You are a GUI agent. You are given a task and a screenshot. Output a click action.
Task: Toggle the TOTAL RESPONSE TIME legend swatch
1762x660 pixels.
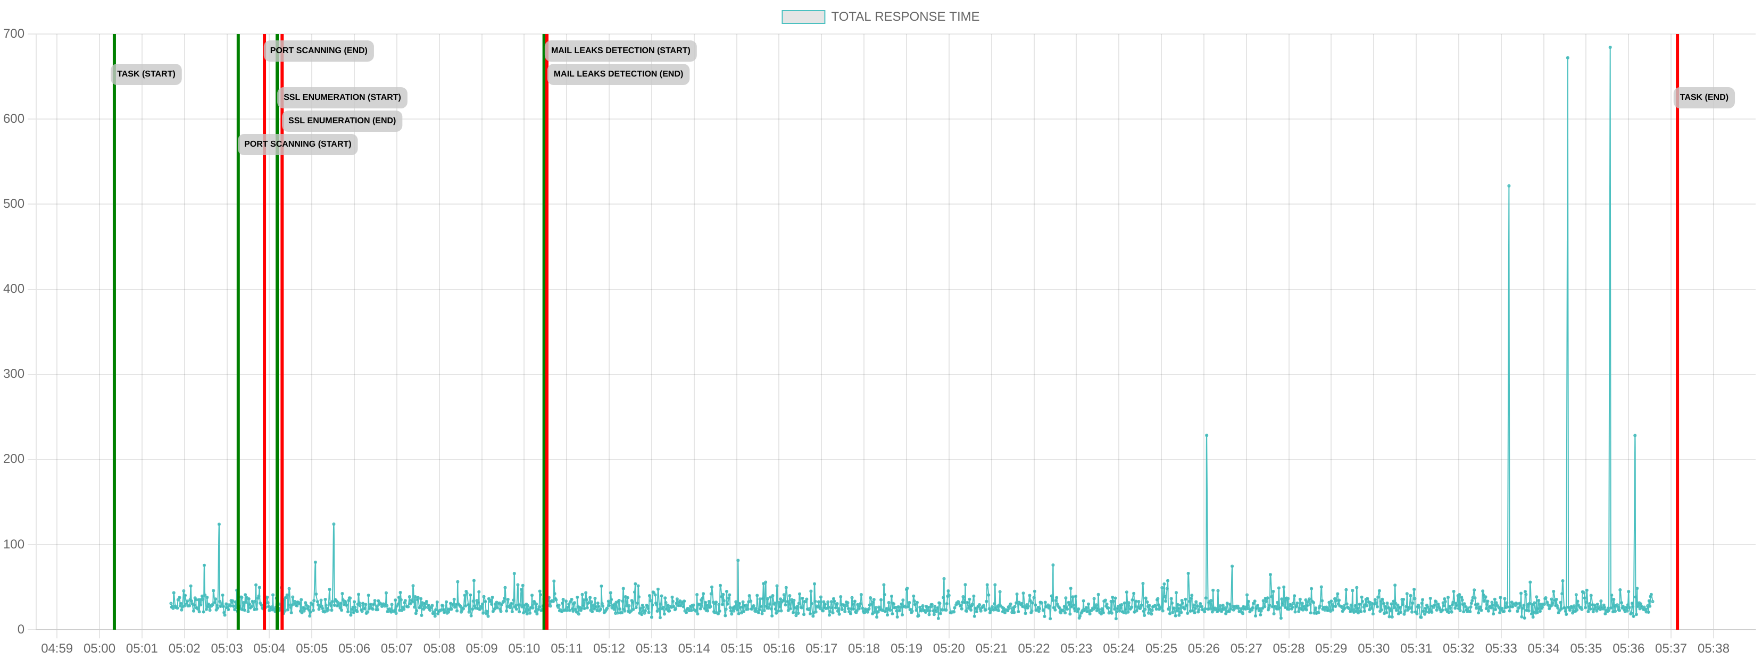(x=803, y=16)
